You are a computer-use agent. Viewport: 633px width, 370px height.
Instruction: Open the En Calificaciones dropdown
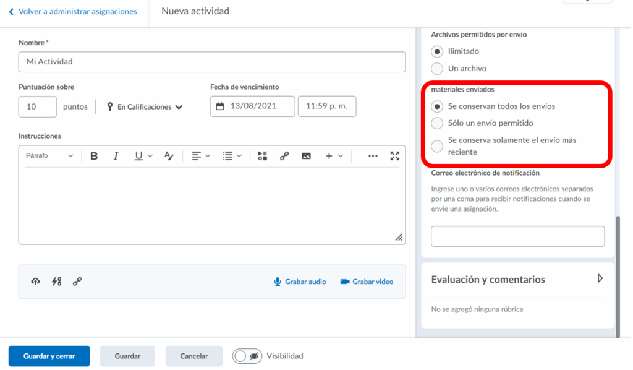point(145,107)
